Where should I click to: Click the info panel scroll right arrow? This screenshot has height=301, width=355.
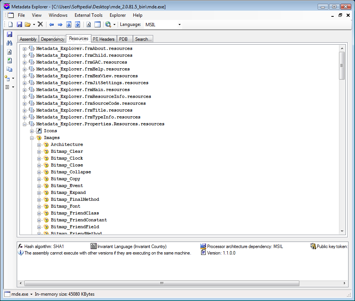(345, 283)
